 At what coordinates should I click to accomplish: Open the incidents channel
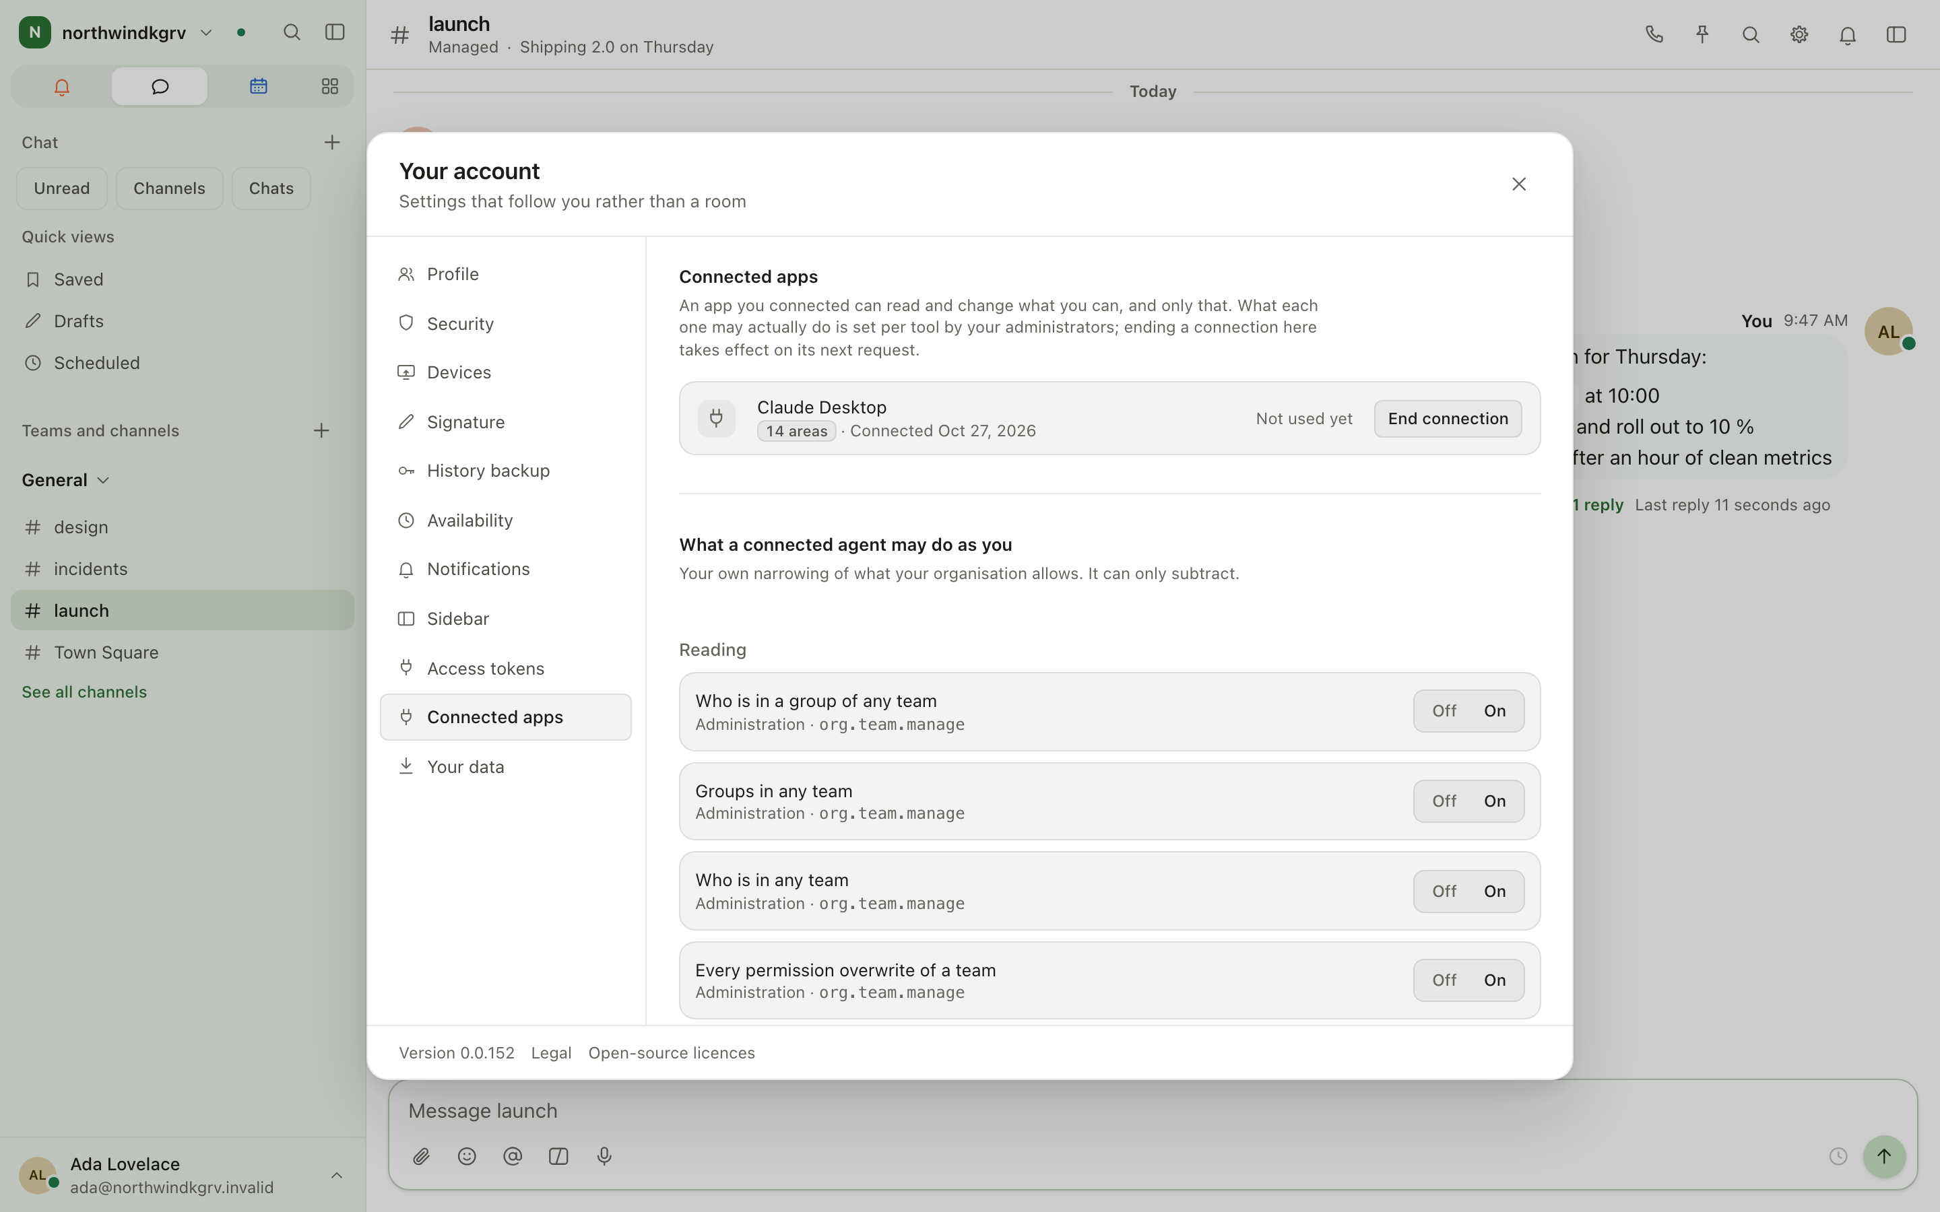(x=182, y=569)
